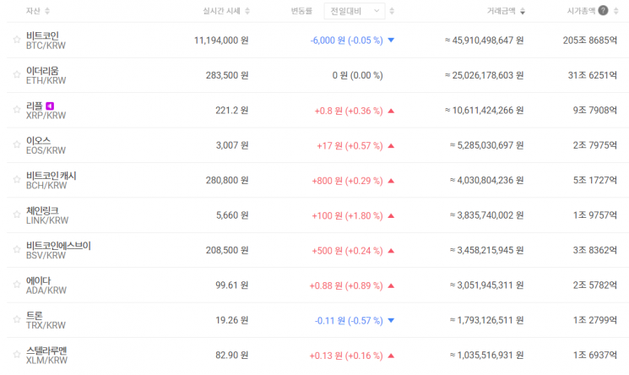Click the 0 원 (0.00 %) change
The image size is (629, 375).
tap(357, 75)
